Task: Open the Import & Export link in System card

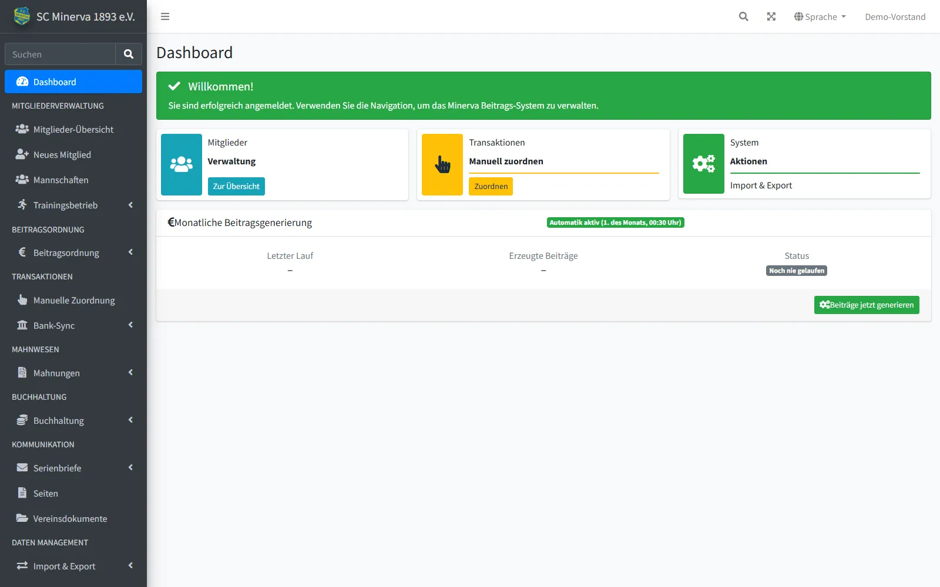Action: (761, 185)
